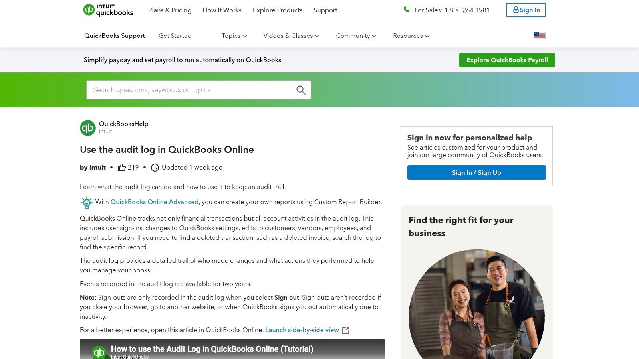The width and height of the screenshot is (639, 359).
Task: Go to QuickBooks Support home
Action: (x=115, y=36)
